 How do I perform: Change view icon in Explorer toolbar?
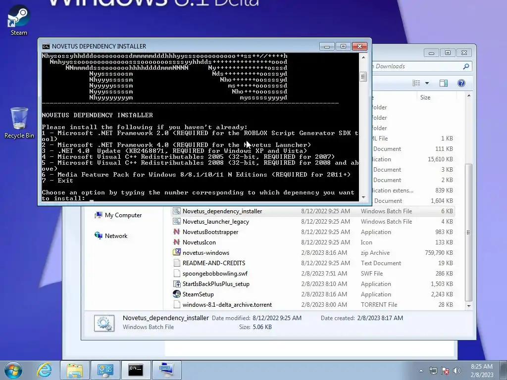(416, 83)
